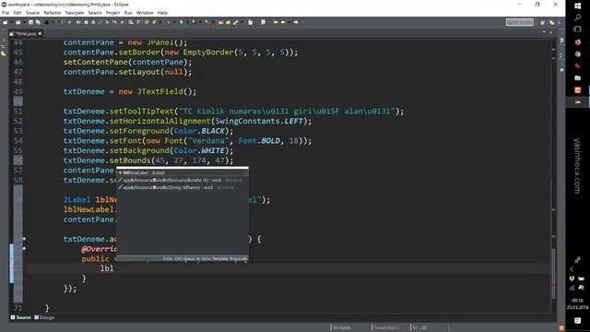Screen dimensions: 590x332
Task: Click the pencil Search/annotation toolbar icon
Action: pos(235,22)
